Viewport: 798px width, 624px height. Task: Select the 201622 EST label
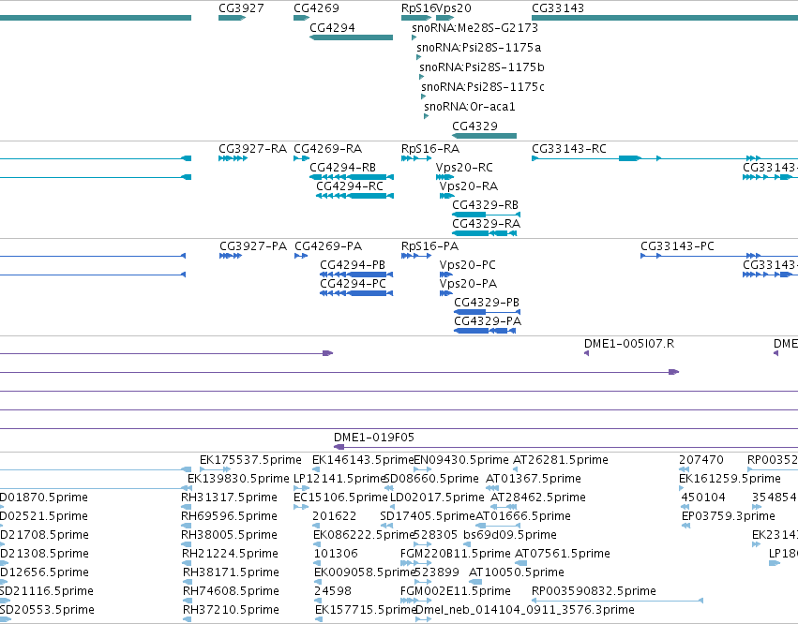335,516
